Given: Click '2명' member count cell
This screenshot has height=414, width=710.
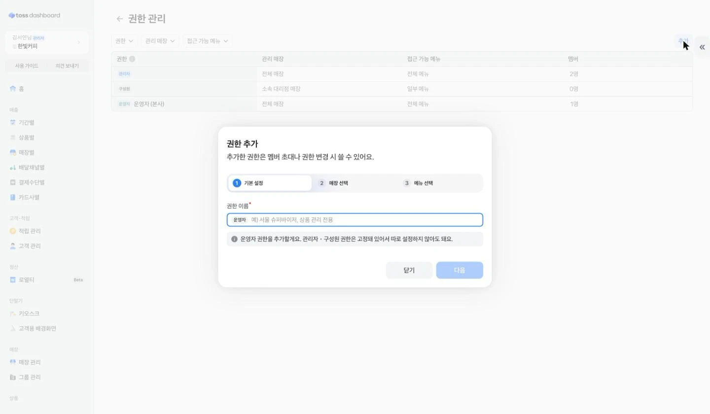Looking at the screenshot, I should (574, 74).
